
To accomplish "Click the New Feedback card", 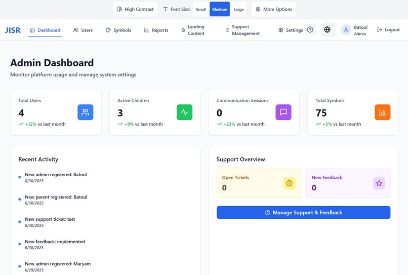I will 348,183.
